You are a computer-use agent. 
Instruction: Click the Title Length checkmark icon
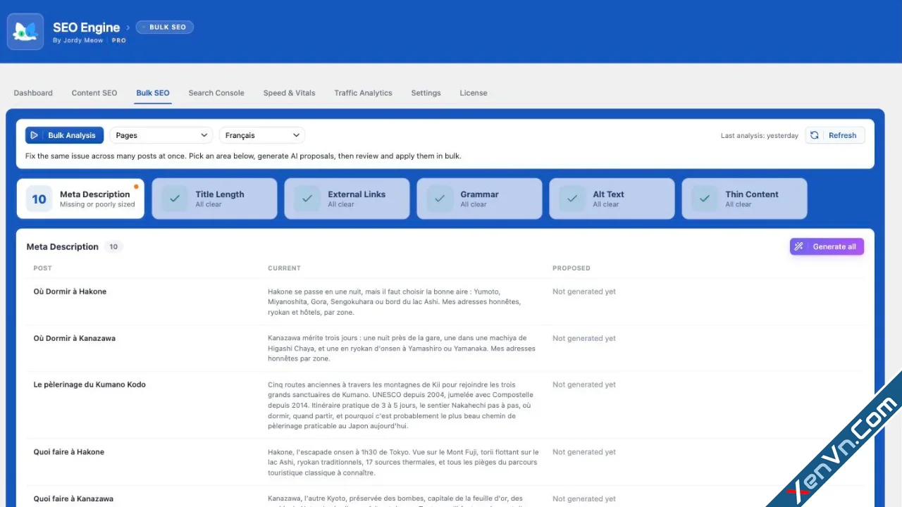coord(174,199)
